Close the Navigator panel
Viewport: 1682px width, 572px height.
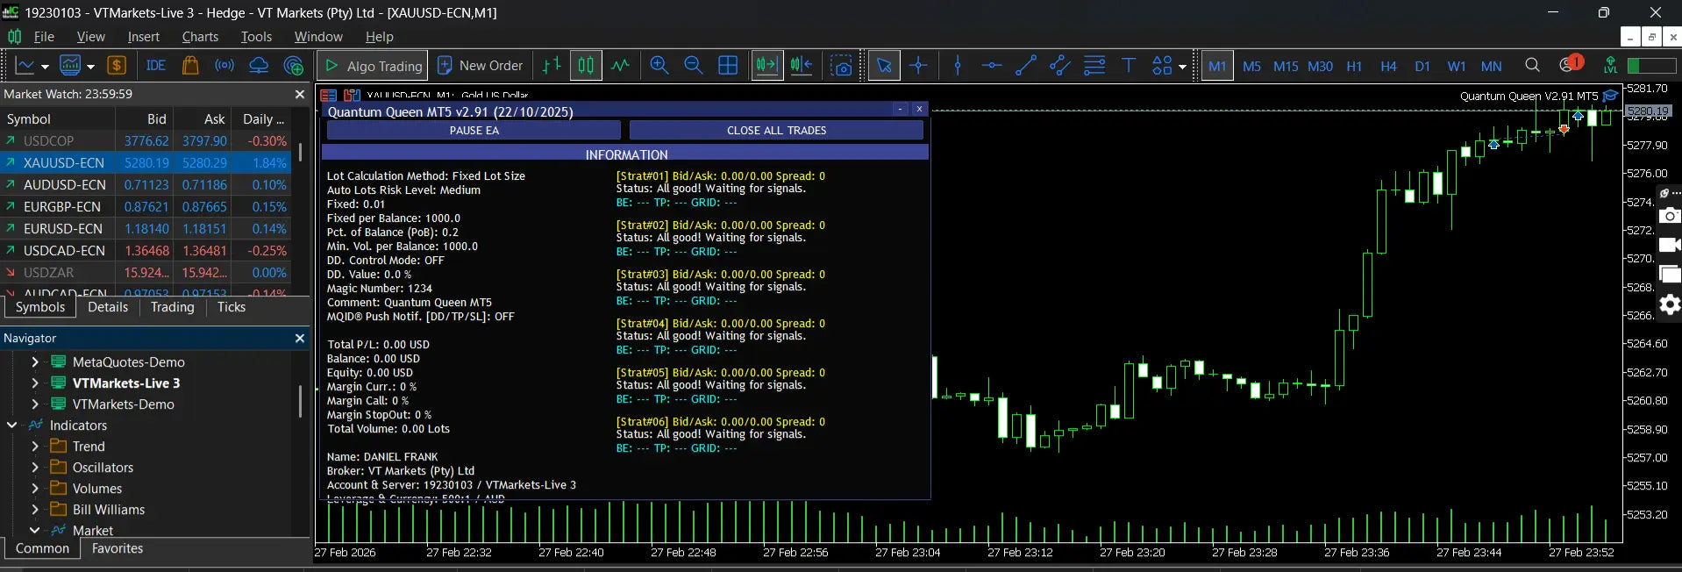[x=300, y=338]
